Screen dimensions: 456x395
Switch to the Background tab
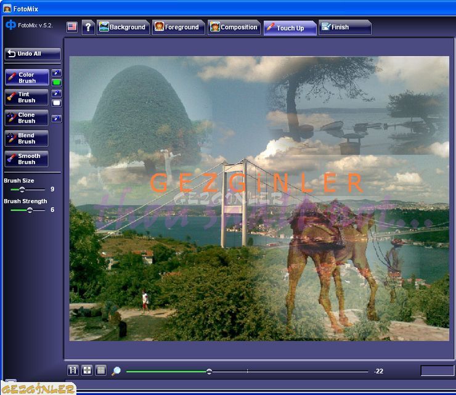123,27
